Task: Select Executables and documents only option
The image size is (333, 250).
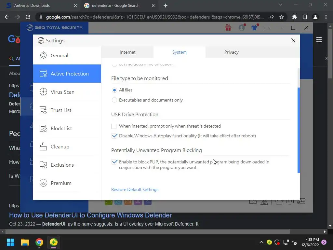Action: tap(114, 100)
